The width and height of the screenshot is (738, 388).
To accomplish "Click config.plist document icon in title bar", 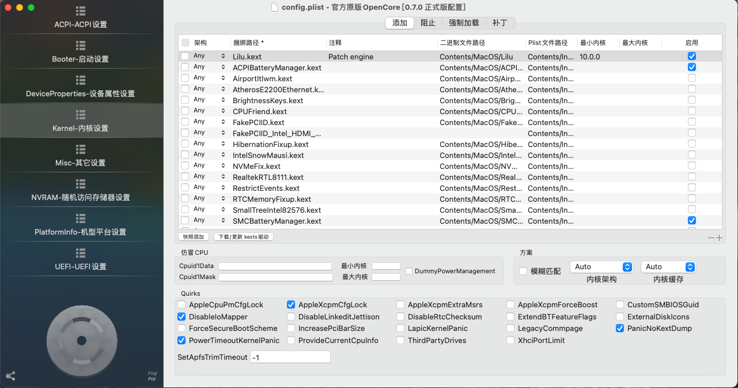I will pos(274,7).
